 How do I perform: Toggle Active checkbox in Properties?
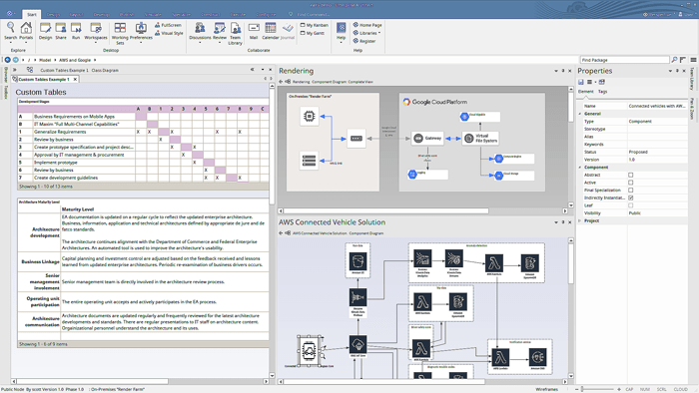[631, 183]
